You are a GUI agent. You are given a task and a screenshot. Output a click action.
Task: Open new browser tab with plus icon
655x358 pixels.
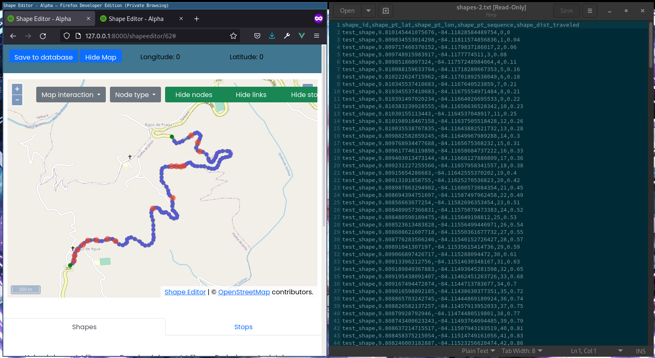click(197, 19)
